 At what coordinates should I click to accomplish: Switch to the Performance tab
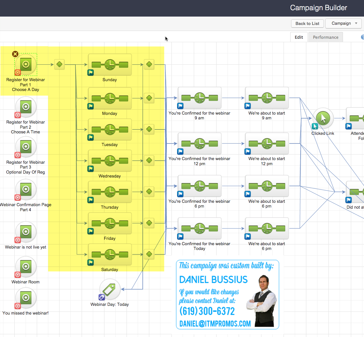325,37
